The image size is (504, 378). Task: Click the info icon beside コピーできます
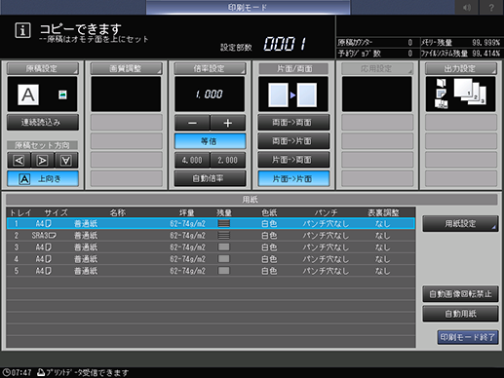(x=22, y=31)
